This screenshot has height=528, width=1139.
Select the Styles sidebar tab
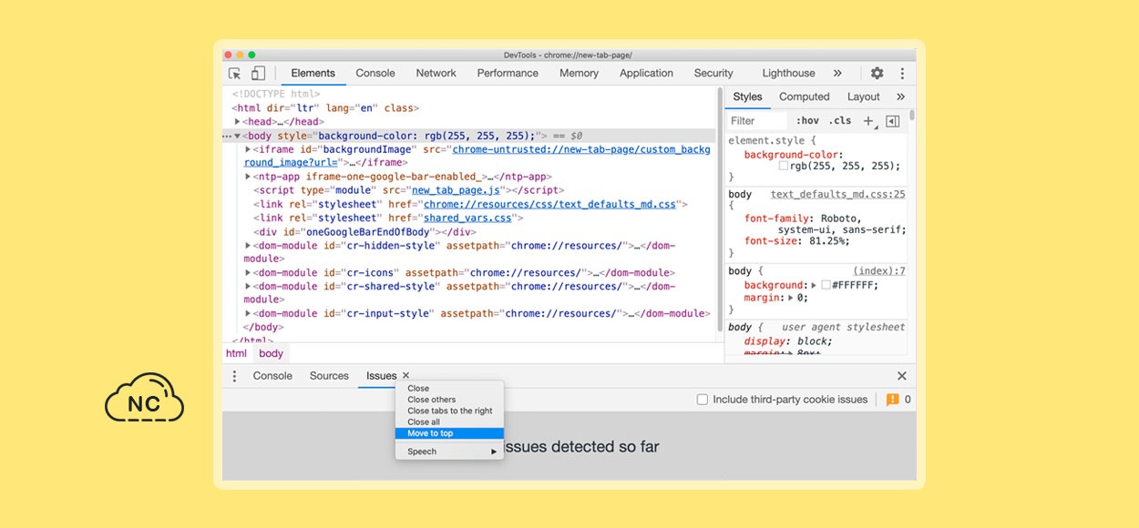click(x=747, y=96)
